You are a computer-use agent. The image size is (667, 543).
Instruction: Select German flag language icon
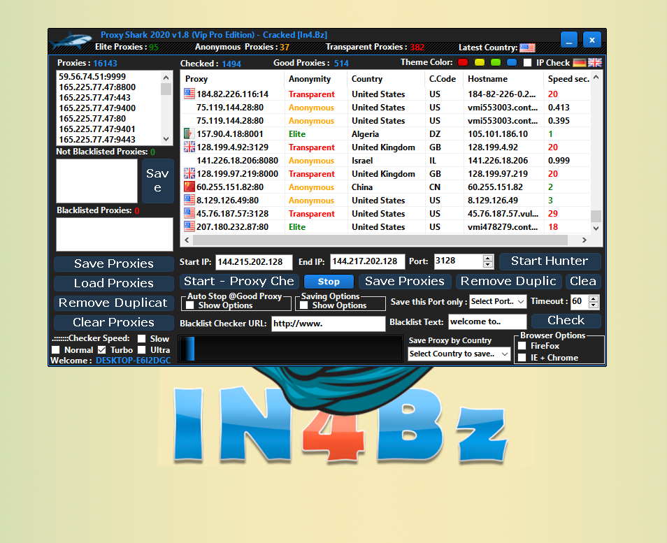(579, 63)
